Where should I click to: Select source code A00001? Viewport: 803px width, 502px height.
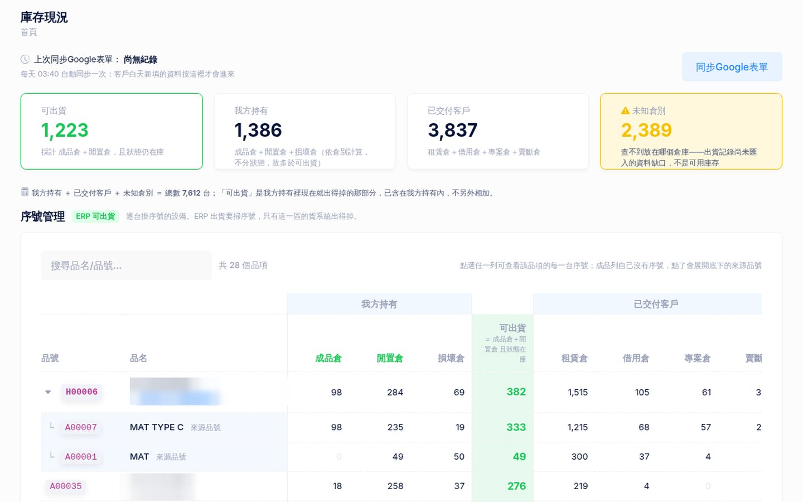tap(81, 457)
